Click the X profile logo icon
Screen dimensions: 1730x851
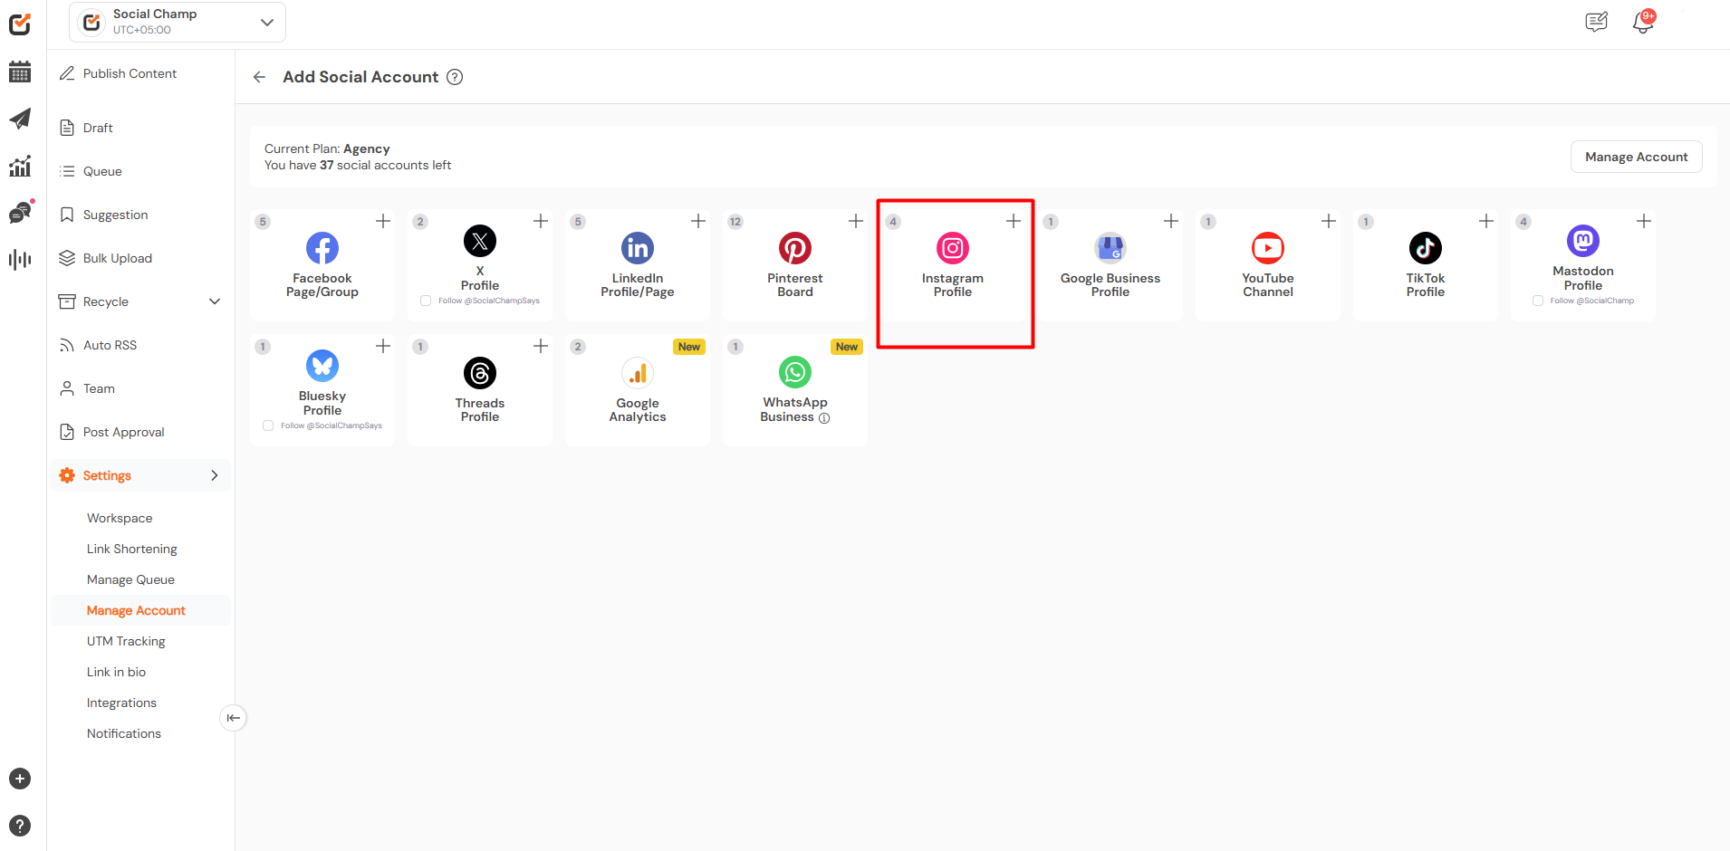pyautogui.click(x=480, y=241)
